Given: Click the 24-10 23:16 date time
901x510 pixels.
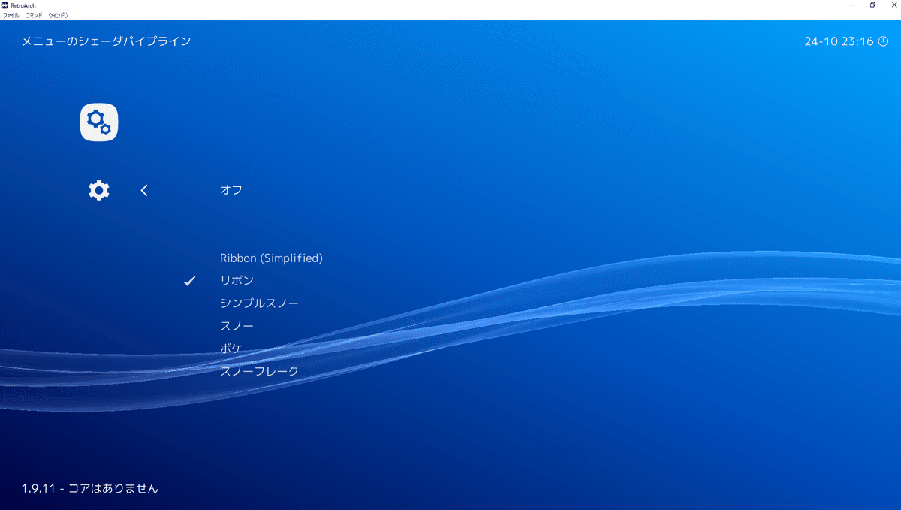Looking at the screenshot, I should [839, 41].
